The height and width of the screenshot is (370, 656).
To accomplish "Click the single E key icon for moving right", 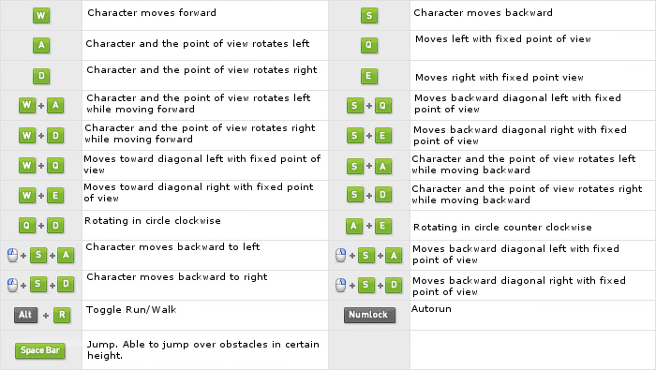I will [x=369, y=76].
